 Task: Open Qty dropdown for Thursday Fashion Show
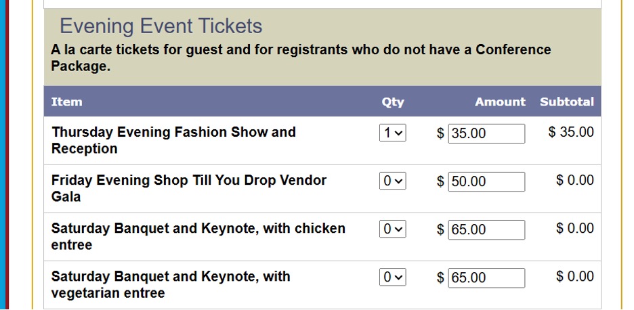coord(392,133)
